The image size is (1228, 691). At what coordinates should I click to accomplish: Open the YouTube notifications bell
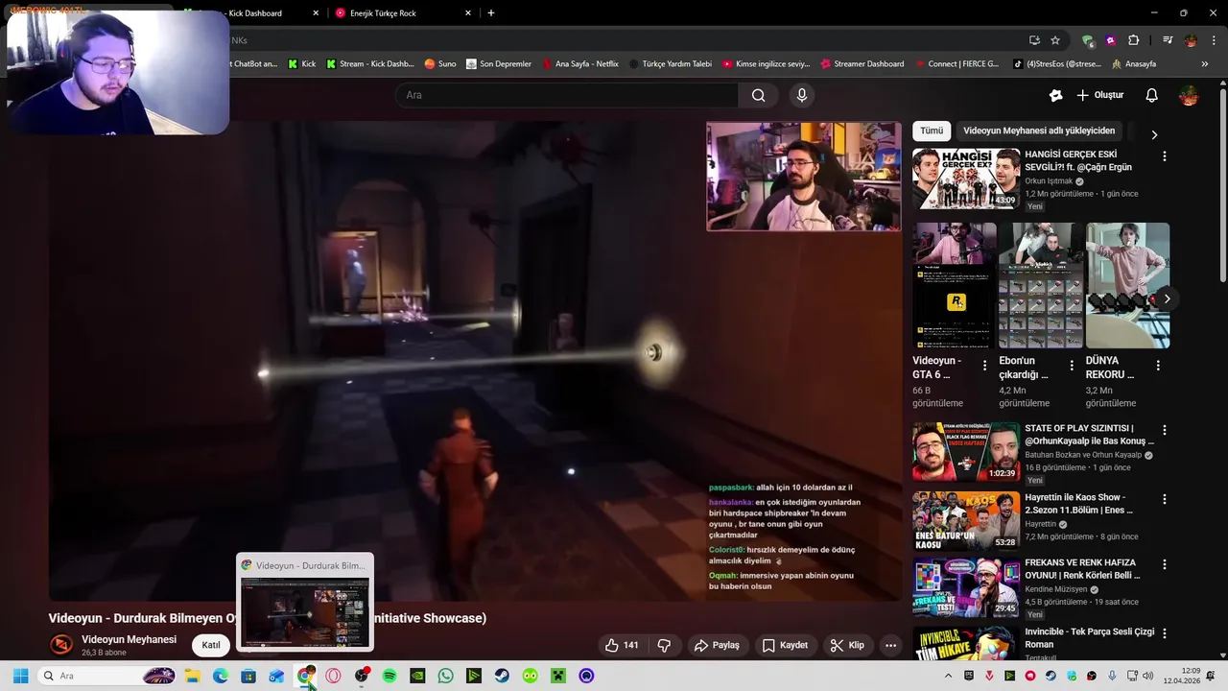(1151, 95)
